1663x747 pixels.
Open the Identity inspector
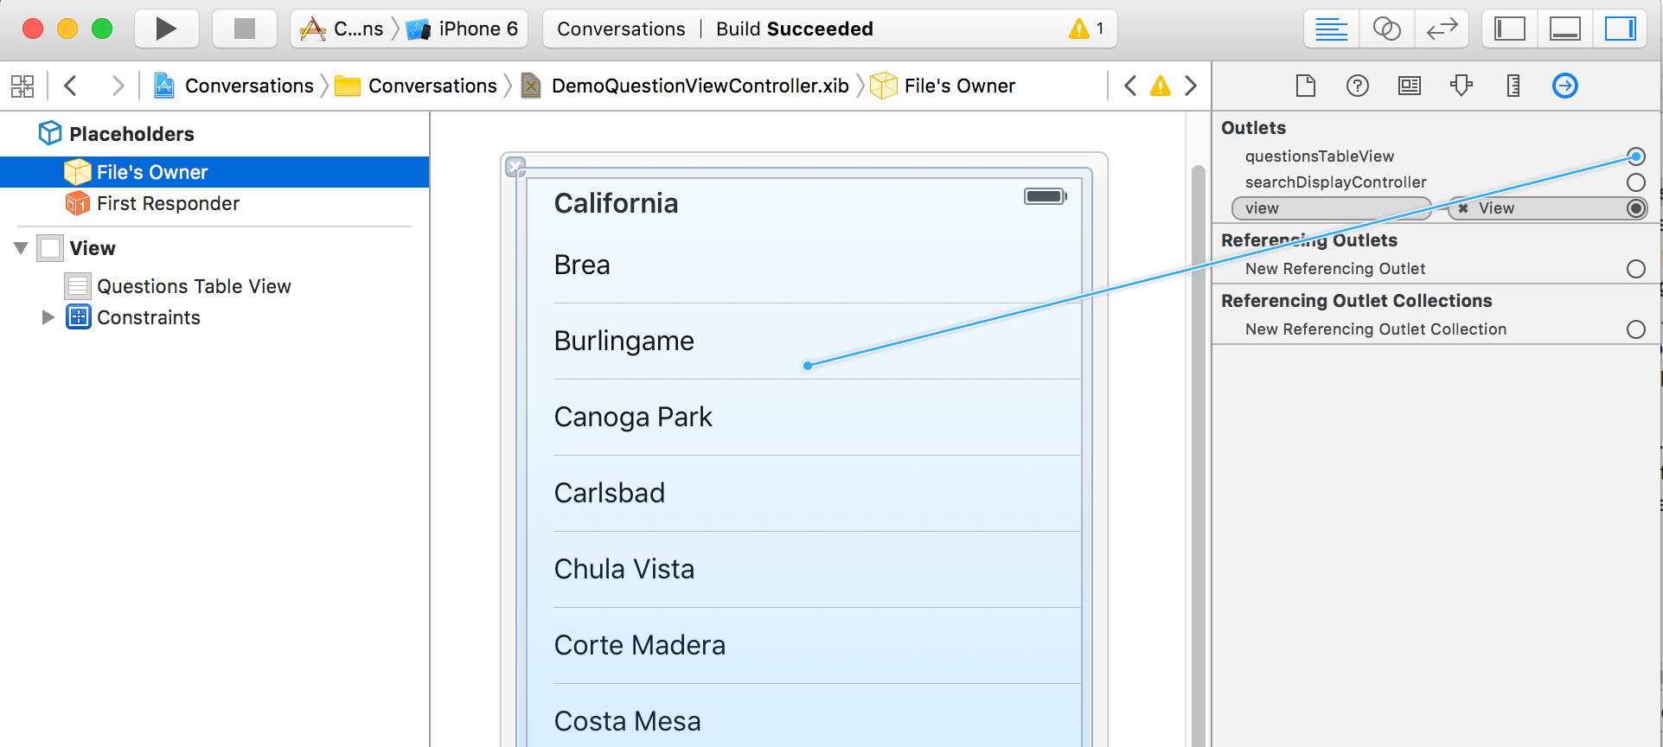pyautogui.click(x=1410, y=86)
